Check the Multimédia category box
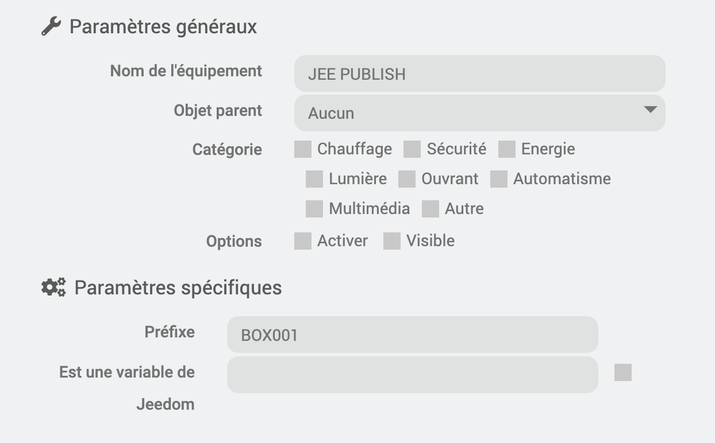This screenshot has width=715, height=443. pyautogui.click(x=314, y=209)
